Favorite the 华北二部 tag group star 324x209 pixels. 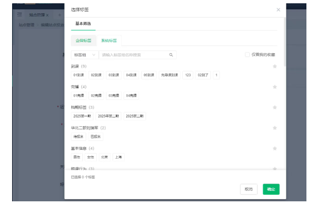click(x=275, y=128)
